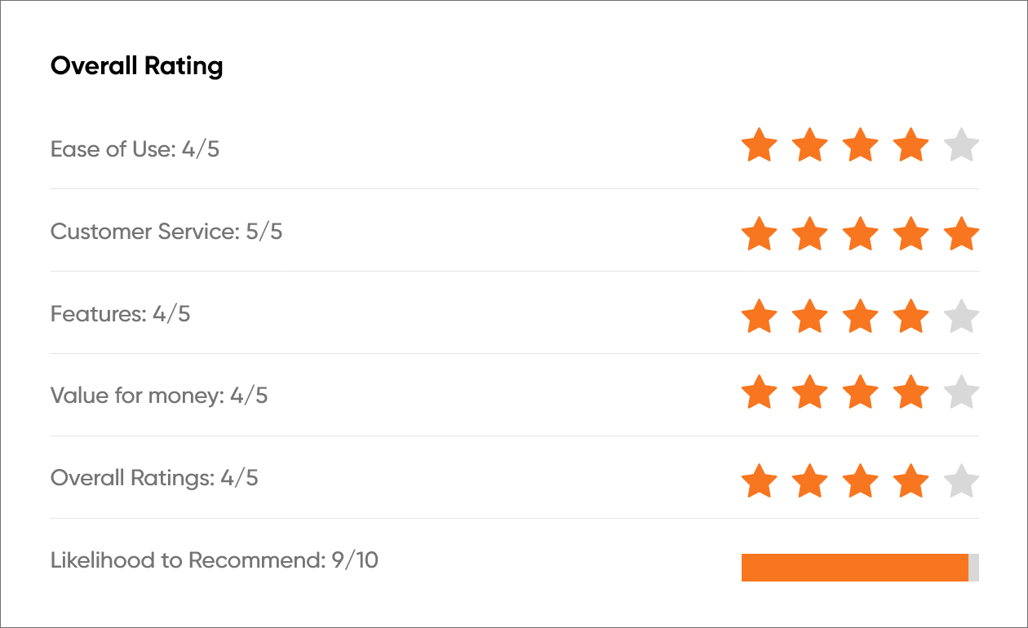
Task: Select the second star in Features row
Action: pyautogui.click(x=809, y=316)
